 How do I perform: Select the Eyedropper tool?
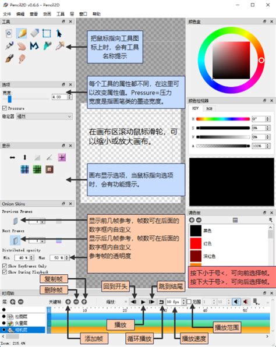(x=59, y=46)
